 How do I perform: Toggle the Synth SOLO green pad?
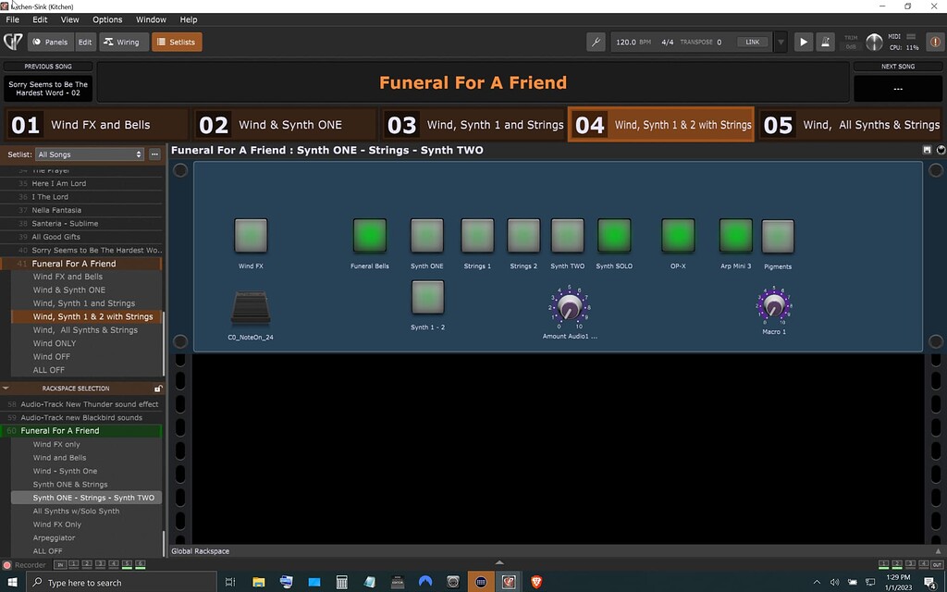coord(614,236)
